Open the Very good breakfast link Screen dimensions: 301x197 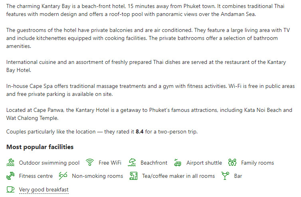click(x=44, y=190)
